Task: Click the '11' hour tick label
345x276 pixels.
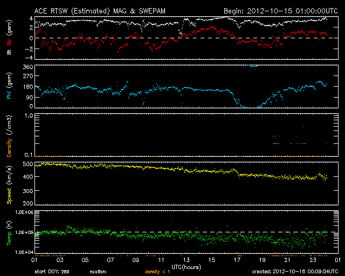Action: pos(161,260)
